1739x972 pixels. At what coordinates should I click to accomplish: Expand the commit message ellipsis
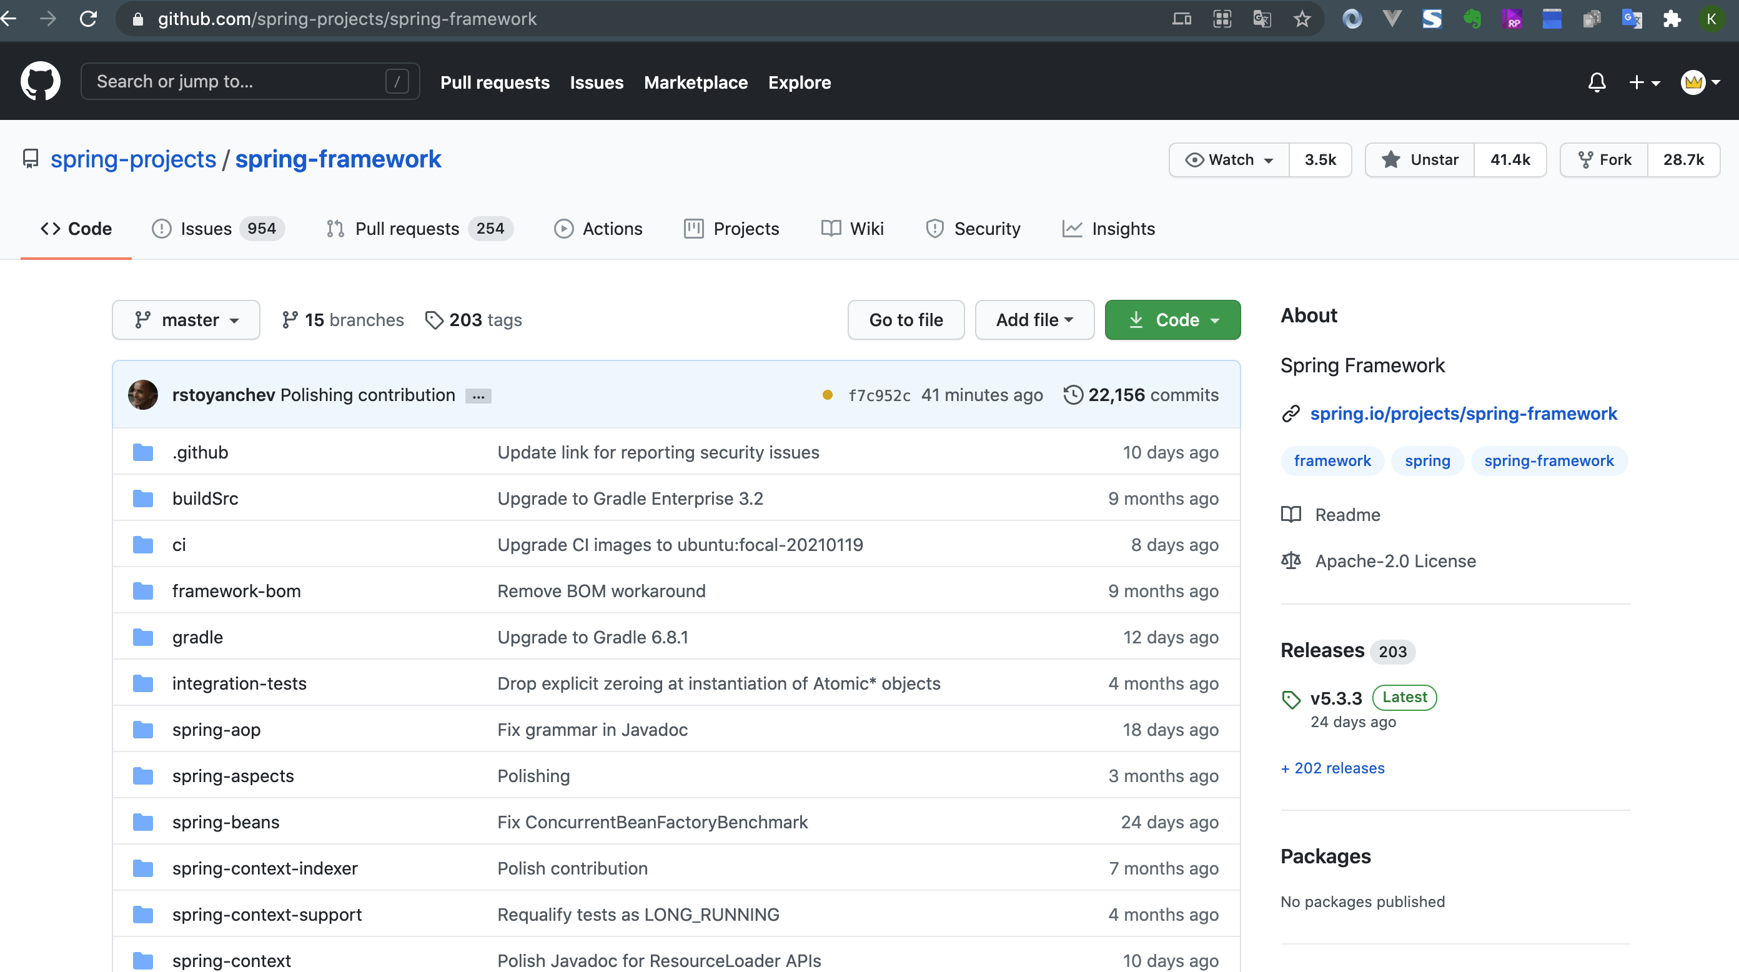click(x=478, y=396)
